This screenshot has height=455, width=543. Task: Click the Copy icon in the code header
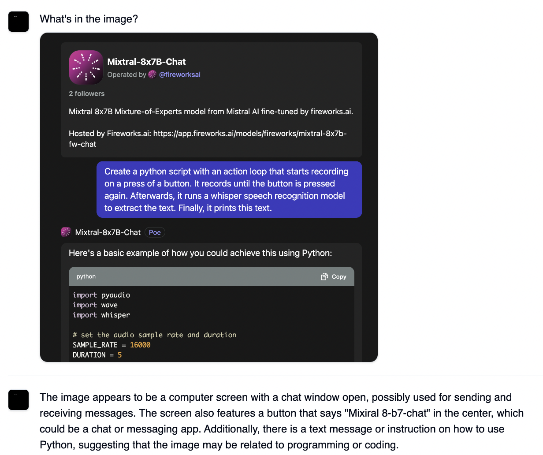(x=324, y=276)
